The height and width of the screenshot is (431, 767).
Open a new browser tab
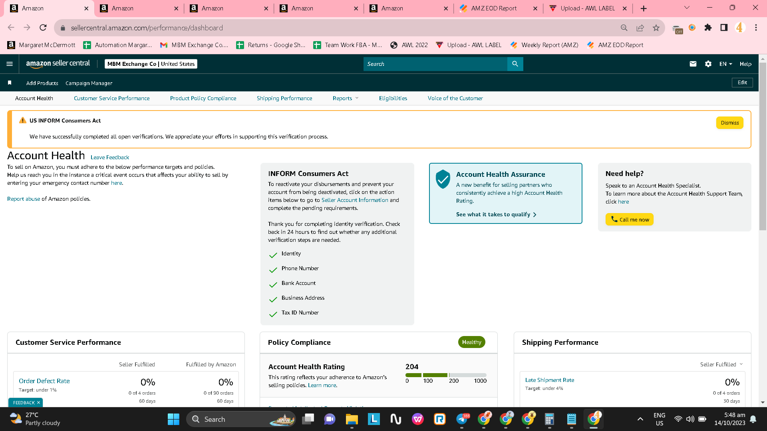644,8
